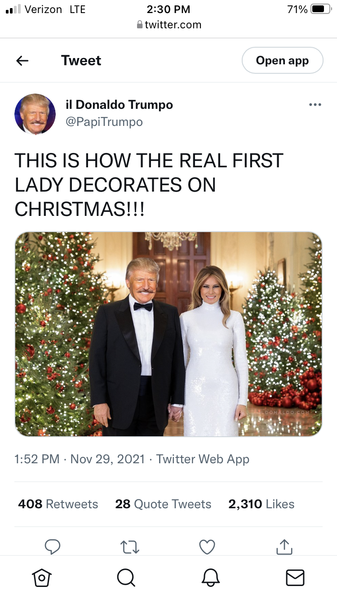Tap the reply speech bubble icon
Viewport: 337px width, 600px height.
pos(53,546)
